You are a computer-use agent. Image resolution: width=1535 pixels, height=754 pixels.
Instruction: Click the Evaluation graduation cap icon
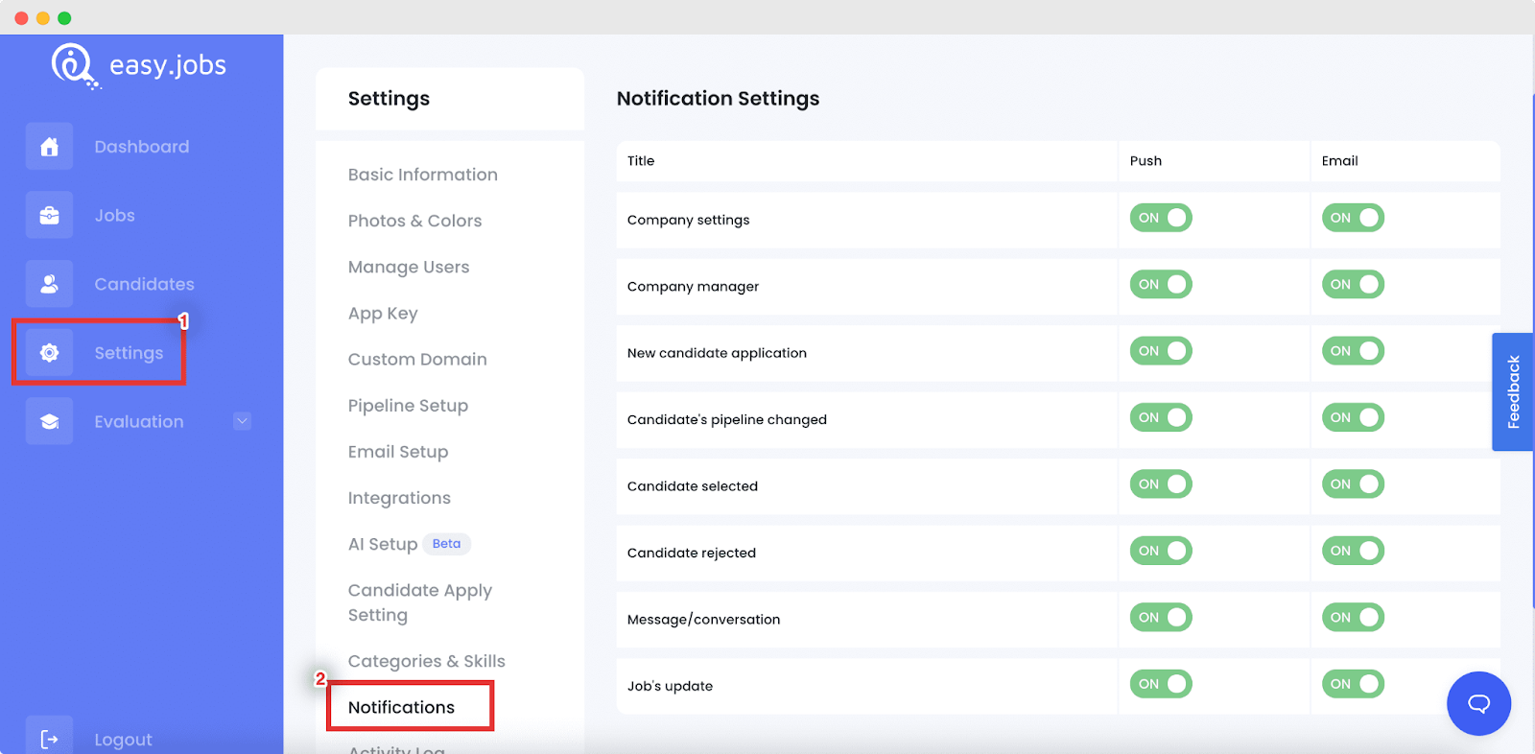[x=49, y=421]
